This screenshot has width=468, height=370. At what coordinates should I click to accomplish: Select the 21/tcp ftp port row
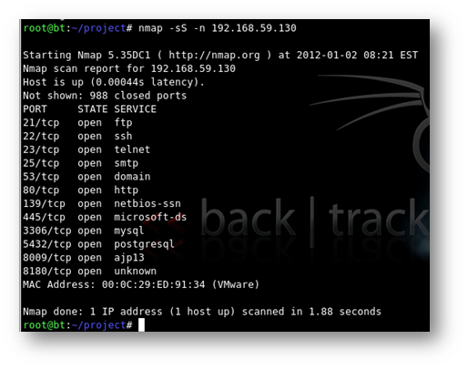point(77,123)
